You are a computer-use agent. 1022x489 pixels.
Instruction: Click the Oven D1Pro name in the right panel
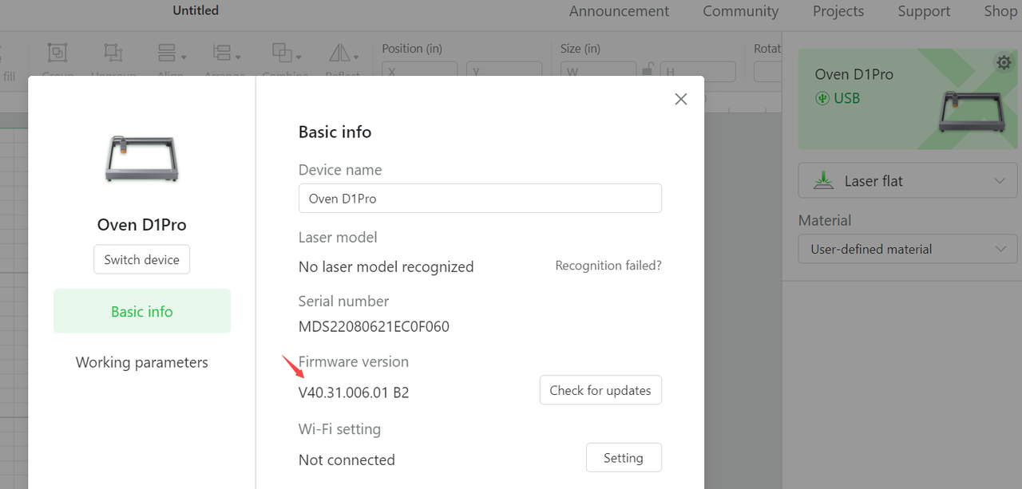click(854, 74)
